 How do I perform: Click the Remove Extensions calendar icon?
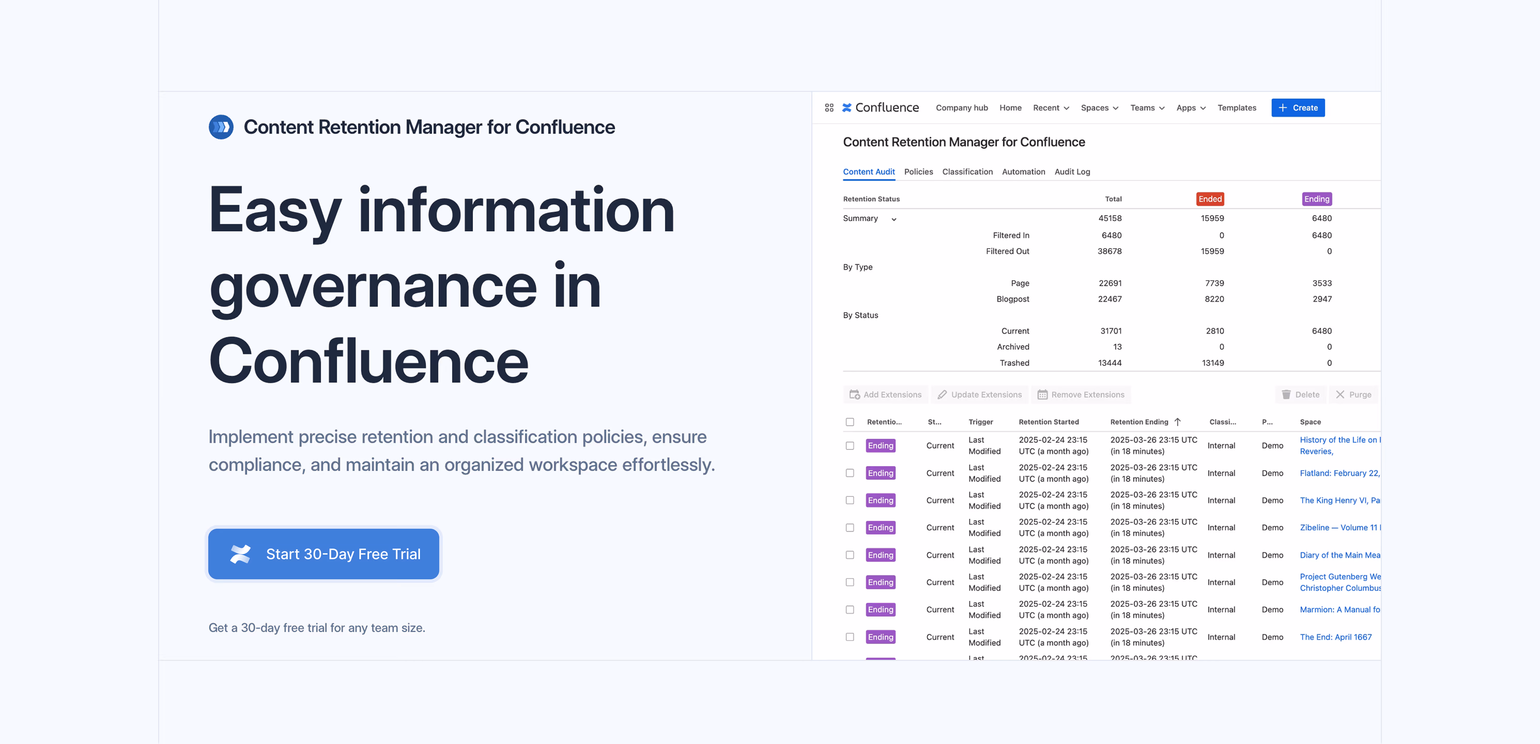(x=1042, y=395)
